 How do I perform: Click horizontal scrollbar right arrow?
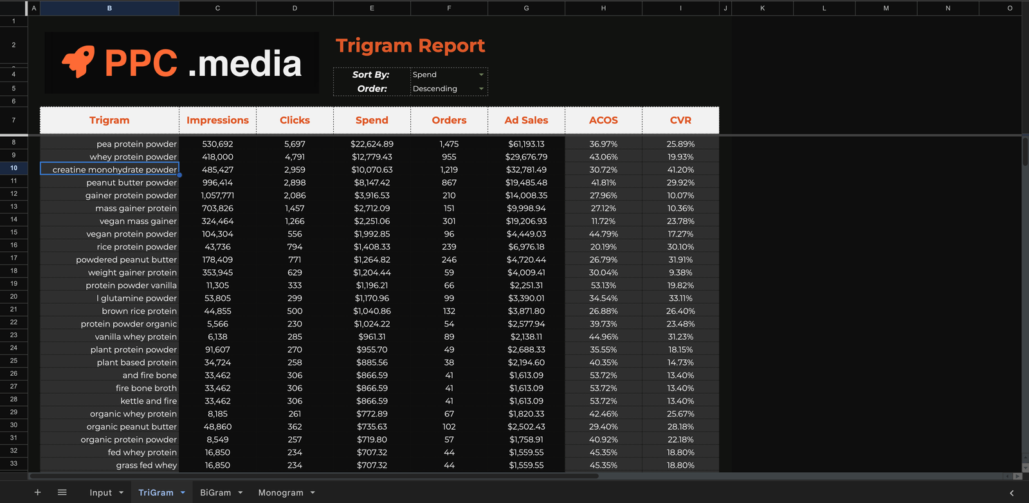pos(1017,476)
